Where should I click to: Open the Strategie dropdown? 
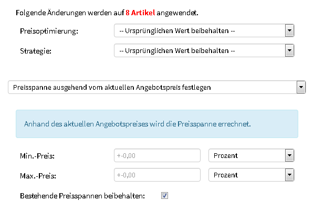point(204,50)
